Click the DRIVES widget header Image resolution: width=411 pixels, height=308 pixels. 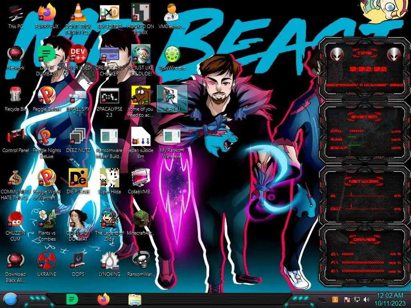364,239
